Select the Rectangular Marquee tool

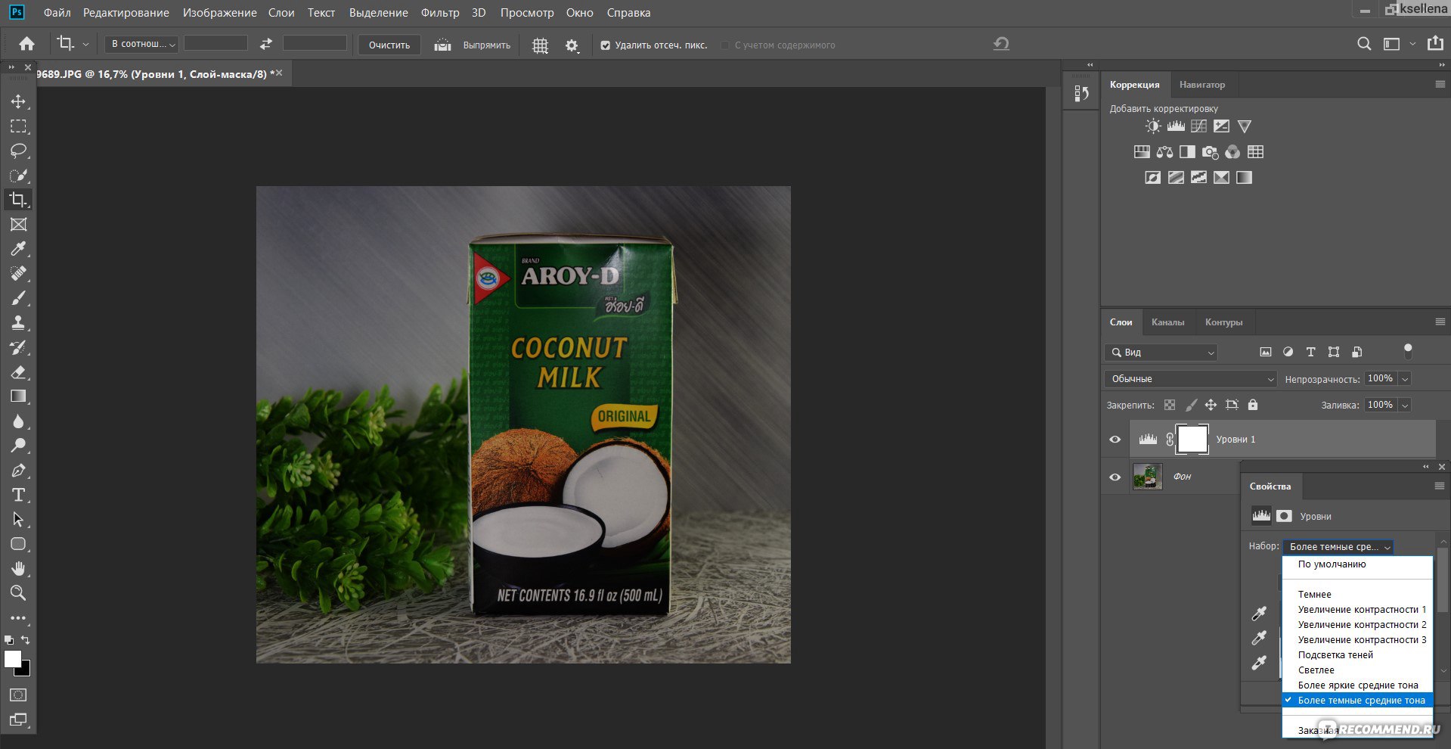pyautogui.click(x=18, y=126)
